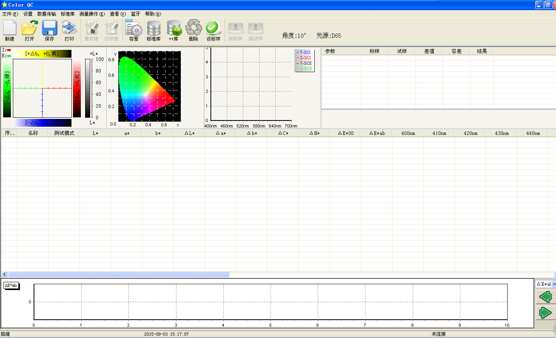Click the green right arrow button
This screenshot has width=556, height=338.
point(545,313)
